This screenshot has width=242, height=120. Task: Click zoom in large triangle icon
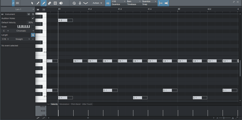tap(233, 118)
